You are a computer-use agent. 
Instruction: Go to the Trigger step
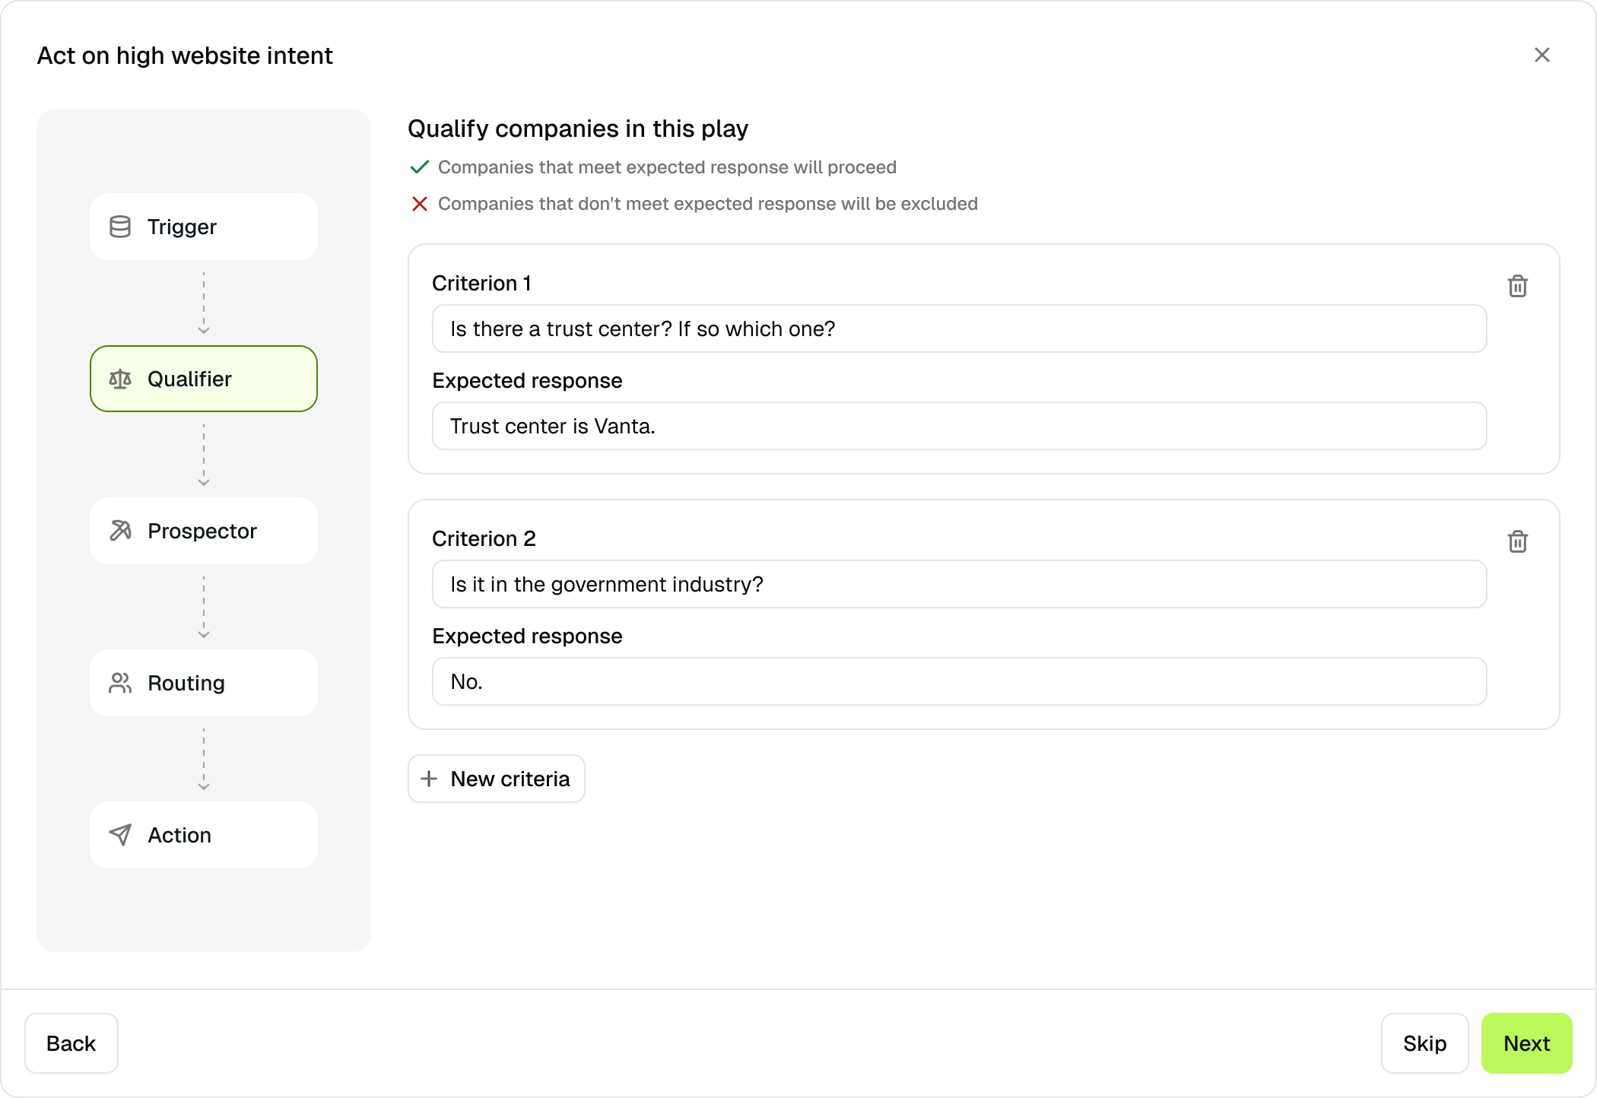pyautogui.click(x=204, y=227)
